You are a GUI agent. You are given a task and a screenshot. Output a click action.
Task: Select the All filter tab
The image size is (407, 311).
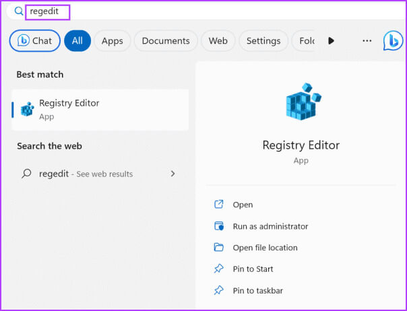(x=77, y=40)
